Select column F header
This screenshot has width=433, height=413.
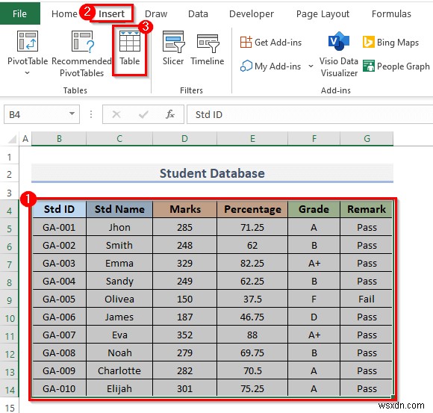314,138
